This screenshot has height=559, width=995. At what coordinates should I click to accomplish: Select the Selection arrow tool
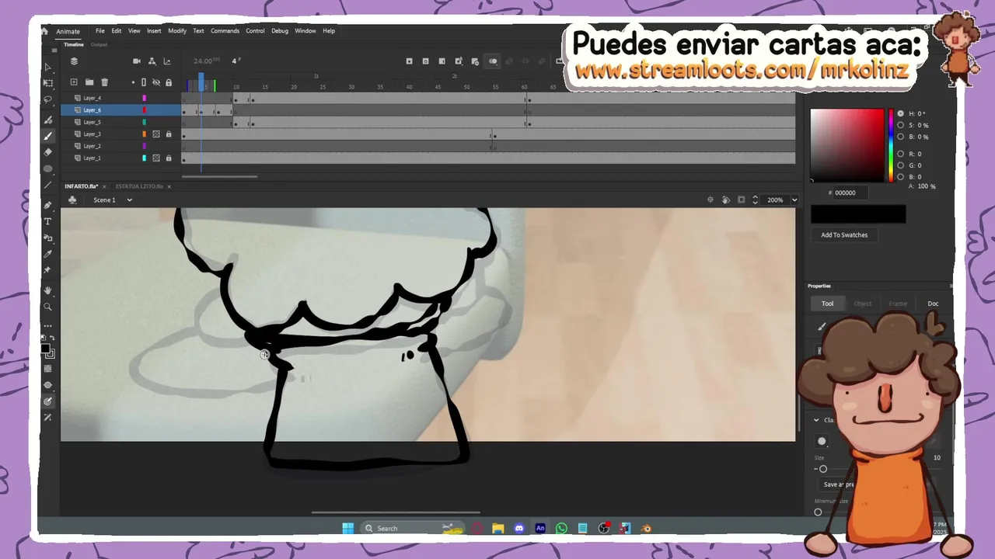click(x=47, y=68)
